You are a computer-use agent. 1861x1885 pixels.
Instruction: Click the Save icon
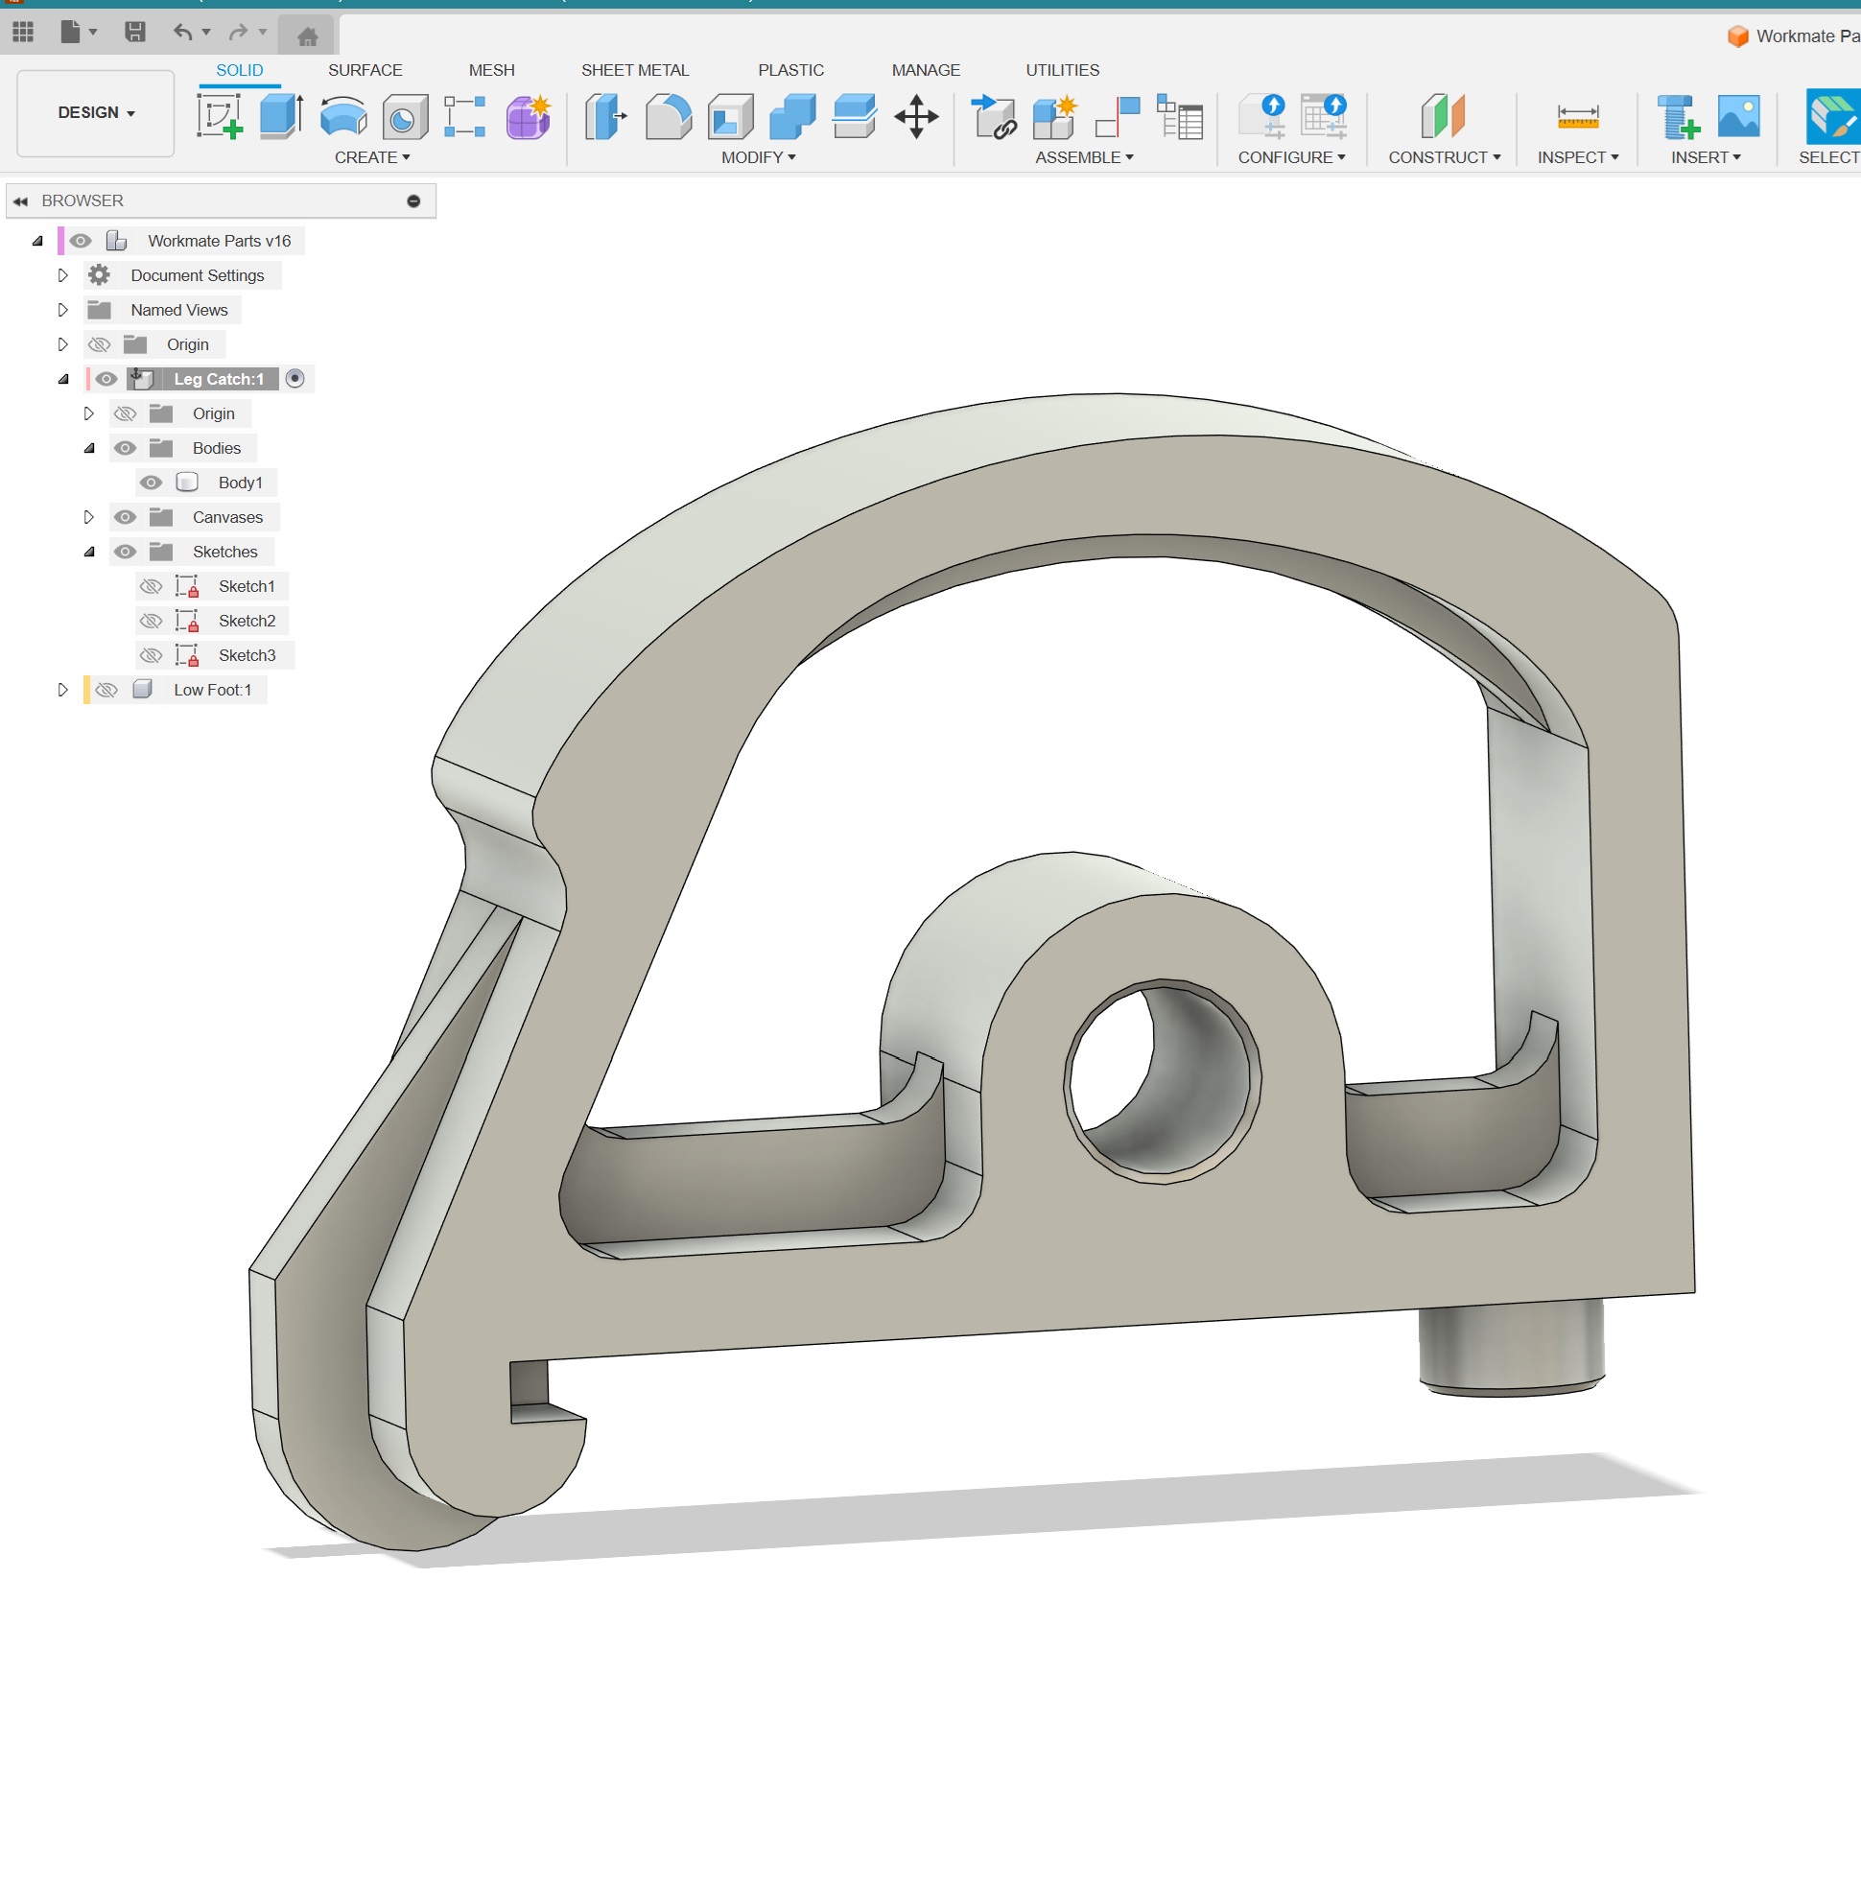(x=134, y=33)
